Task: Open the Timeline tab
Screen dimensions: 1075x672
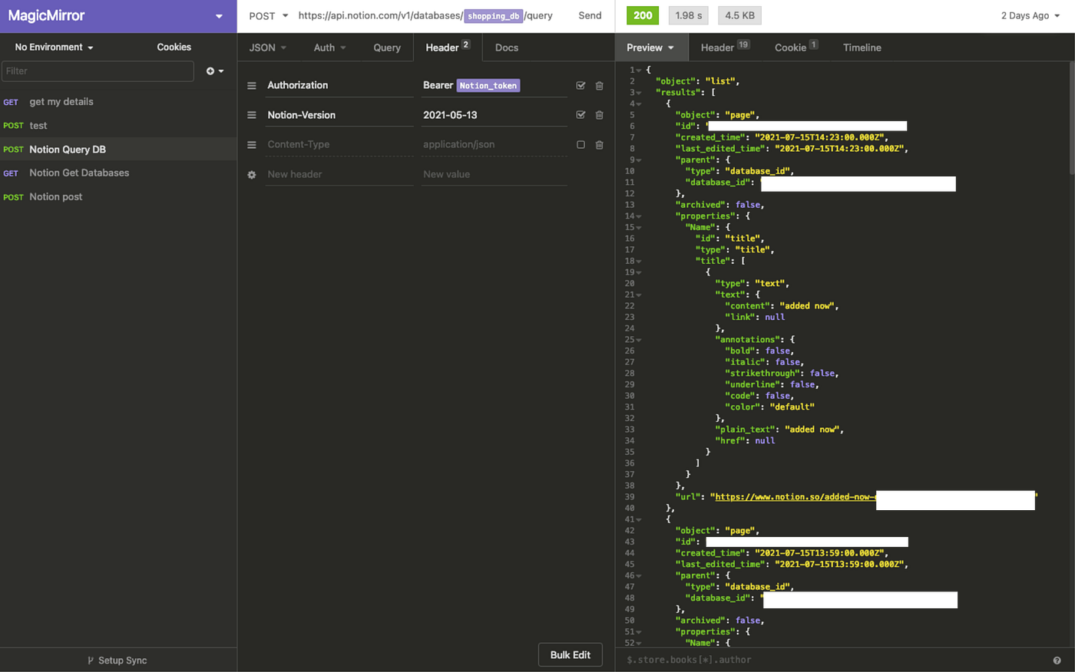Action: click(x=862, y=48)
